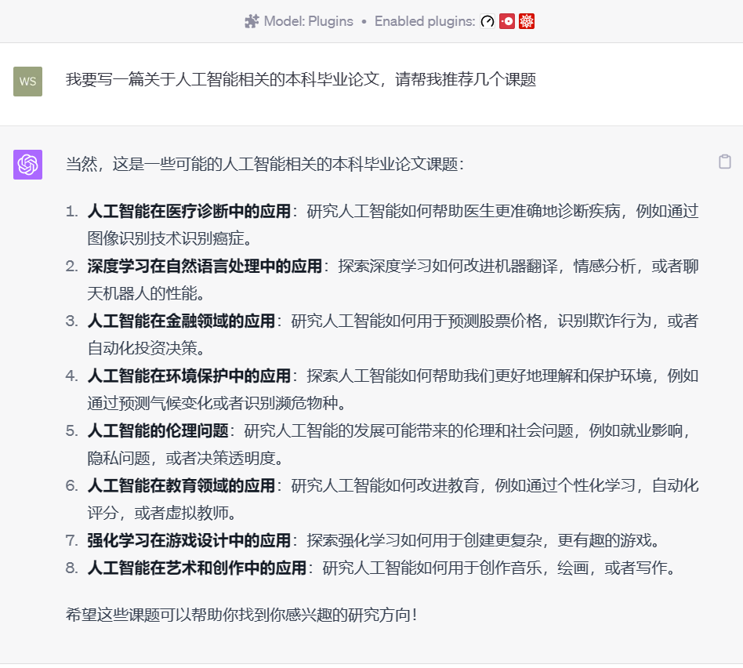Click the text 评分，或者虚拟教师
743x668 pixels.
point(158,514)
